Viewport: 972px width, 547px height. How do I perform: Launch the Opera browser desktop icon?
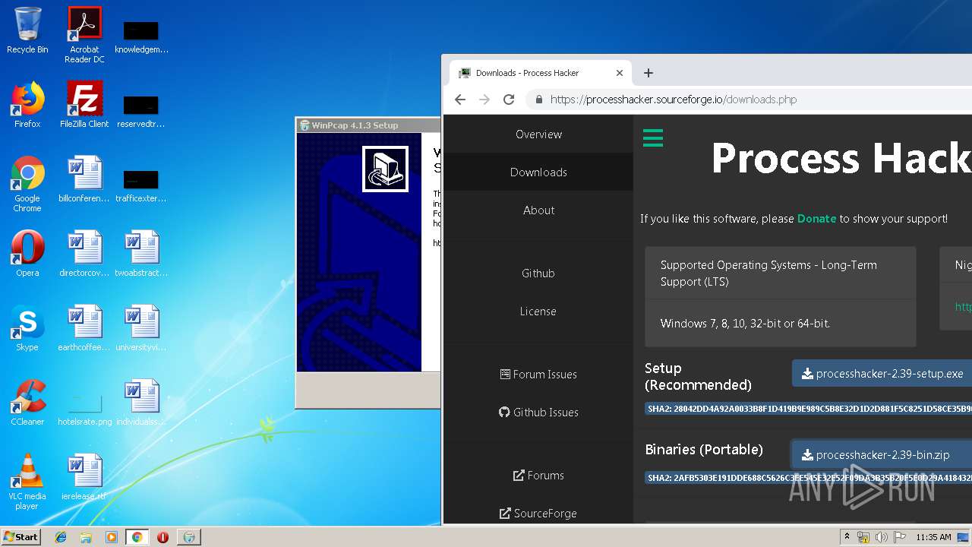[x=27, y=254]
